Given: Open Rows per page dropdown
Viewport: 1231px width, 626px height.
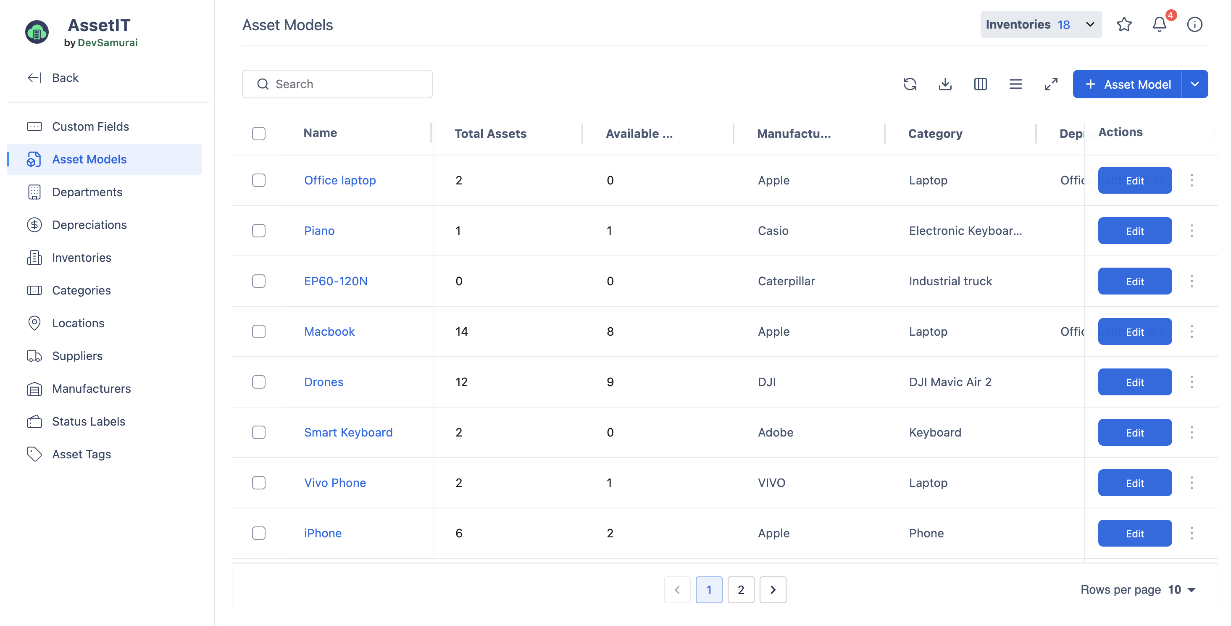Looking at the screenshot, I should coord(1182,590).
